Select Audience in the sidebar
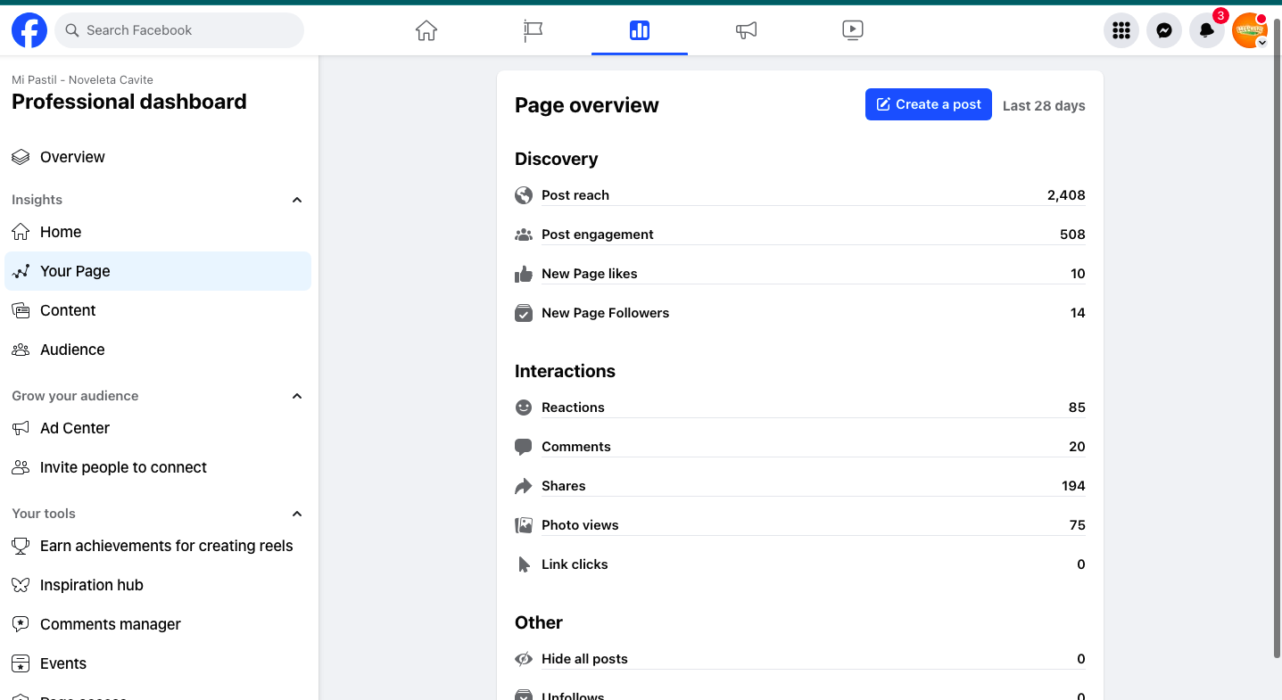1282x700 pixels. 72,350
